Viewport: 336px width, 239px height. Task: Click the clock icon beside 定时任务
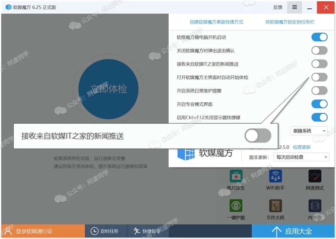(95, 231)
